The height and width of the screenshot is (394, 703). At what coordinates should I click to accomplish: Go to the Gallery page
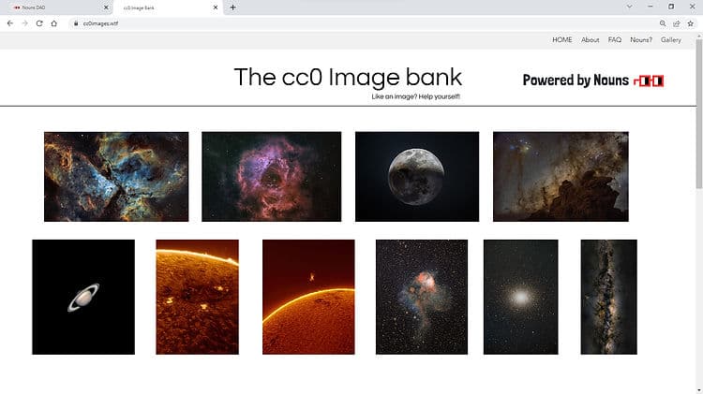tap(671, 40)
